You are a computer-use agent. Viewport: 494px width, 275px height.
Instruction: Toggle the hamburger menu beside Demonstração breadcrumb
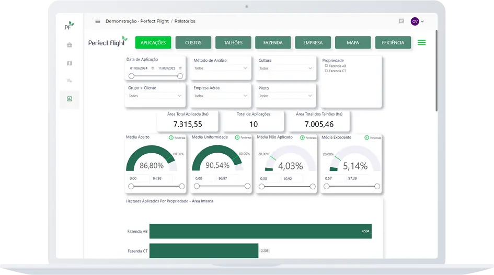(x=98, y=21)
